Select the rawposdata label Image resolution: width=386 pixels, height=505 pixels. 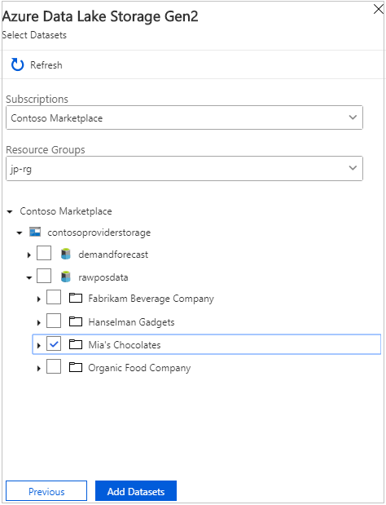[x=103, y=277]
